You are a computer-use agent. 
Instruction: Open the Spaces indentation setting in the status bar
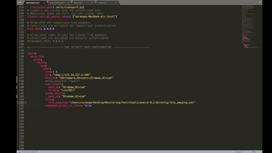coord(239,152)
